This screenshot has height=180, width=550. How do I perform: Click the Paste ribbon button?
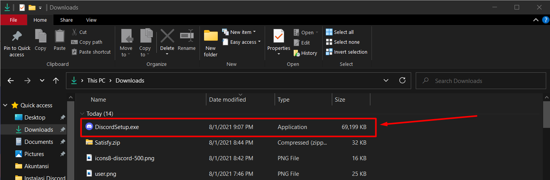click(60, 40)
